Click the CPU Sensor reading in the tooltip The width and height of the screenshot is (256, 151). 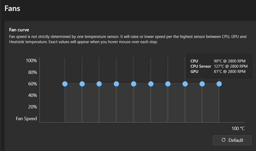pyautogui.click(x=219, y=66)
